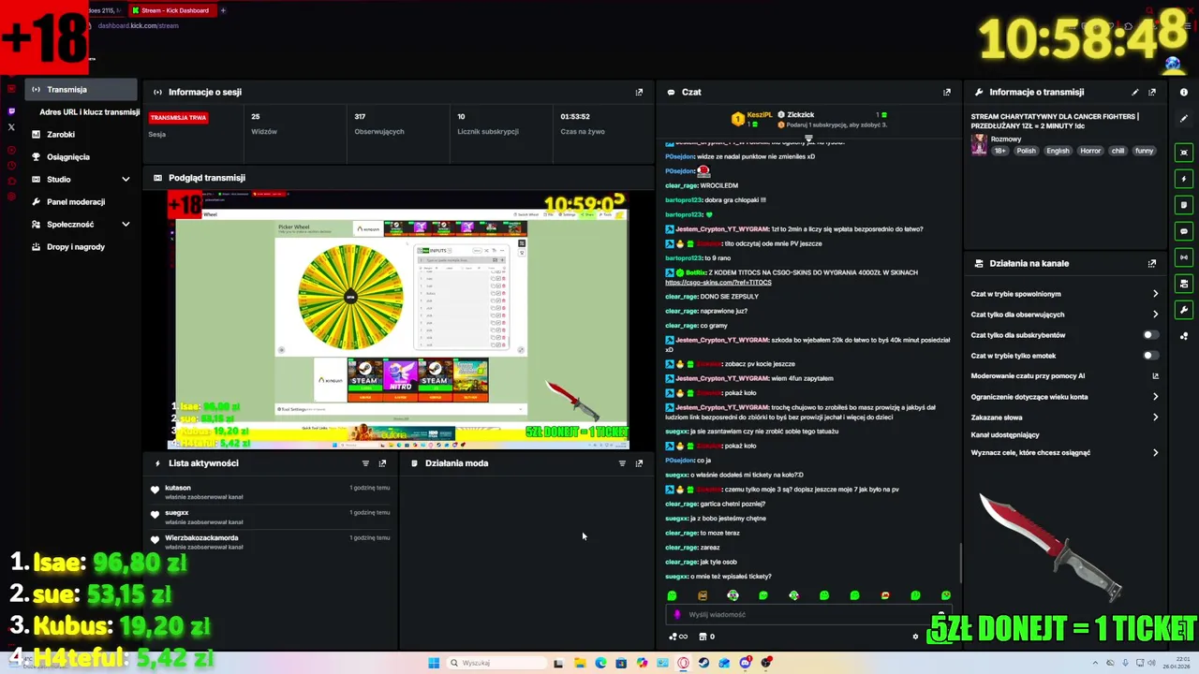Click the purple icon in message box
Screen dimensions: 1199x674
(x=677, y=615)
